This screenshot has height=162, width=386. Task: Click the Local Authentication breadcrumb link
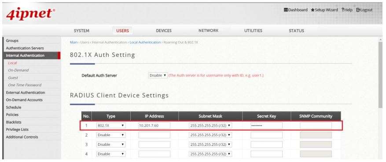coord(145,42)
